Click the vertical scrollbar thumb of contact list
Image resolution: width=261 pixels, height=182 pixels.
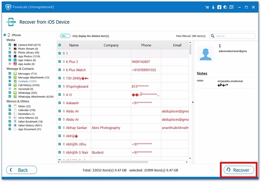[x=190, y=49]
